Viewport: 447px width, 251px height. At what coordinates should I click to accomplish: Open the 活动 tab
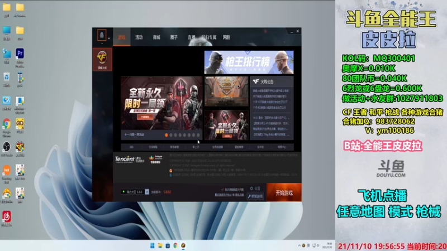(139, 37)
